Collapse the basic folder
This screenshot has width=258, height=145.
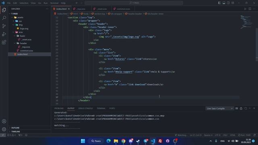29,36
